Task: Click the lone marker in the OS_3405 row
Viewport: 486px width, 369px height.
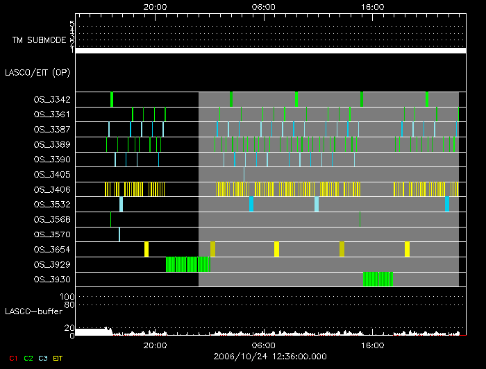Action: pos(244,174)
